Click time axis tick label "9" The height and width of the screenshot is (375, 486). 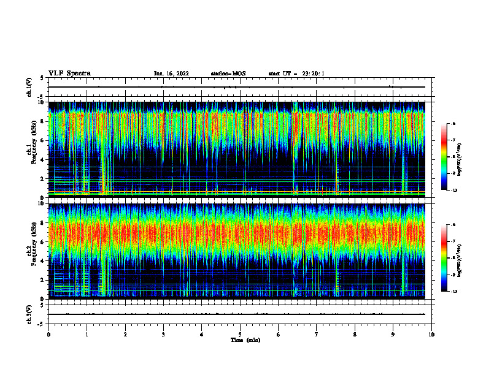click(393, 335)
